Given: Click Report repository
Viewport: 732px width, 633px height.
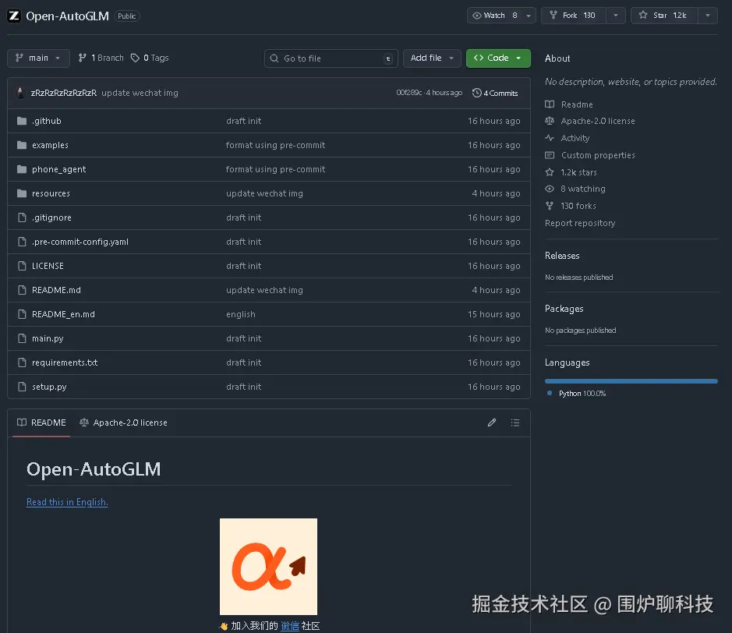Looking at the screenshot, I should (x=580, y=223).
